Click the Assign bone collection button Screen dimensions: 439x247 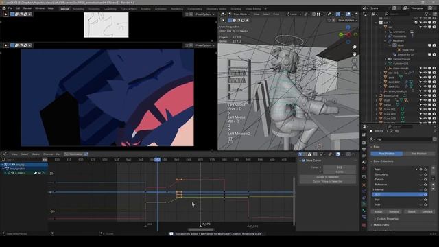tap(378, 212)
